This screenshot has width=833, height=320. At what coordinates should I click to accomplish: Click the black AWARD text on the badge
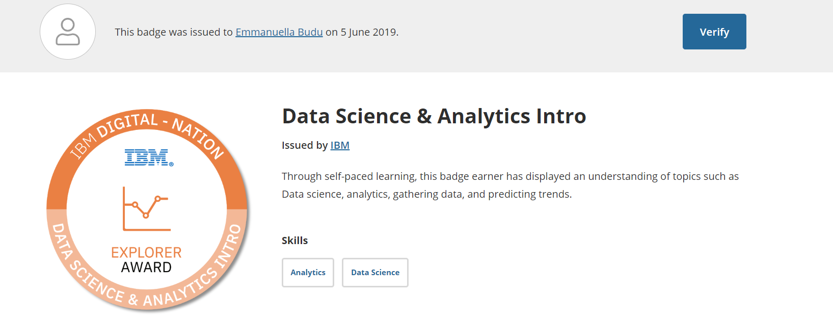tap(146, 268)
